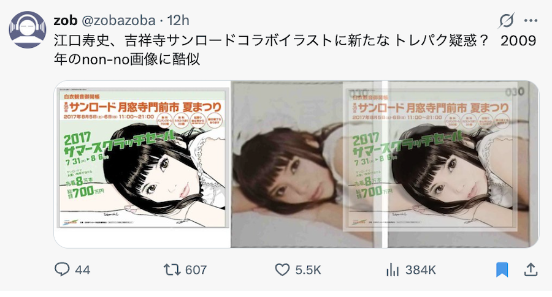Open the left Sunroad poster illustration
The width and height of the screenshot is (552, 297).
[x=142, y=164]
